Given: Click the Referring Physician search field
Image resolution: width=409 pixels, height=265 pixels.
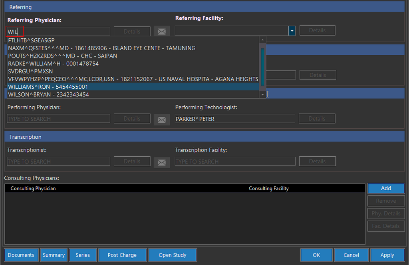Looking at the screenshot, I should tap(58, 32).
